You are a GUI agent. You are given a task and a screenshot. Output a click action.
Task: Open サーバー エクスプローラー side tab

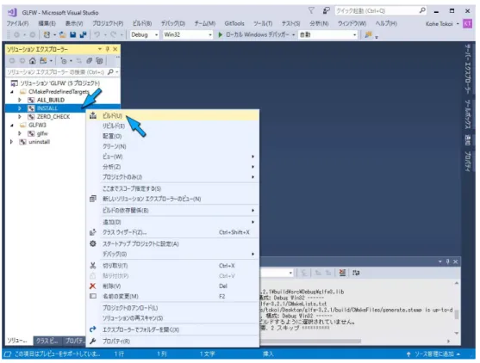pos(468,69)
